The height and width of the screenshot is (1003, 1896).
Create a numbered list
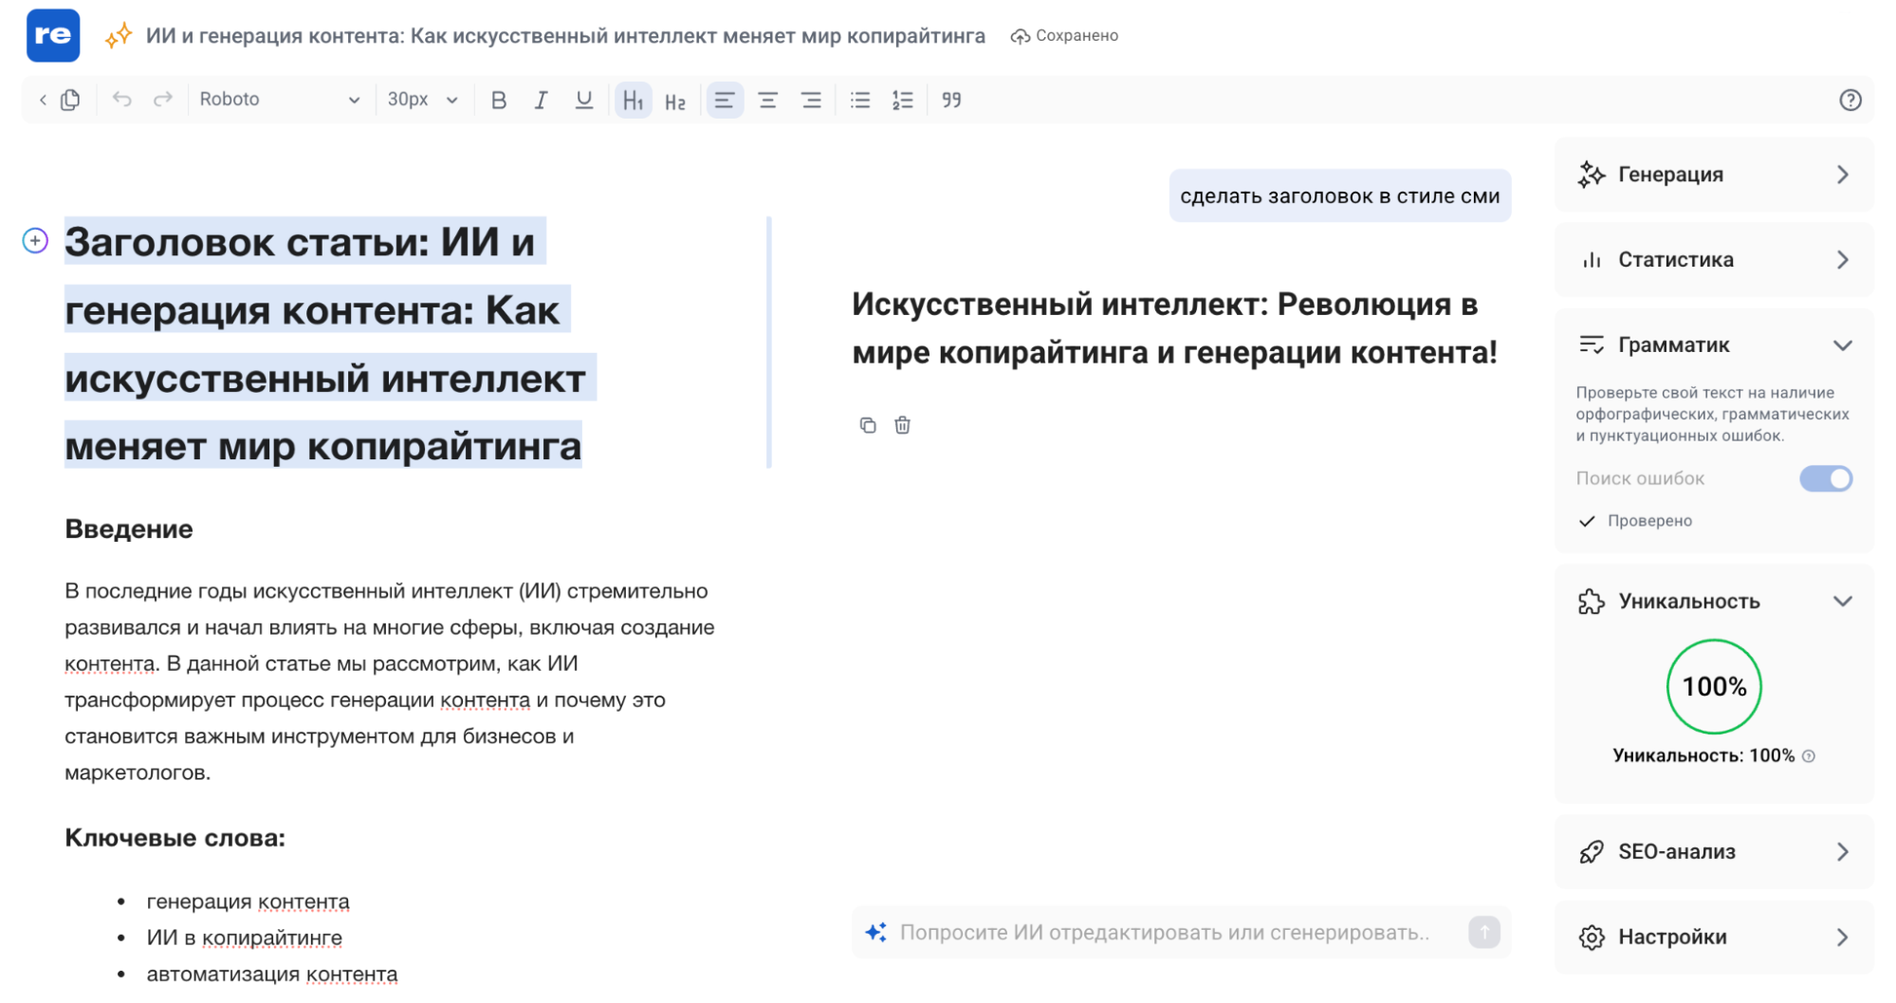pos(902,101)
